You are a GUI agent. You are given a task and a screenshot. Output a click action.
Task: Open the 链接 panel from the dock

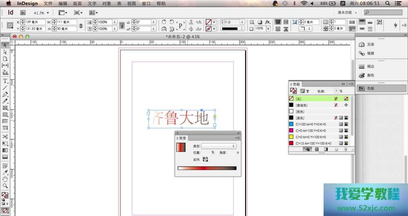(x=370, y=53)
